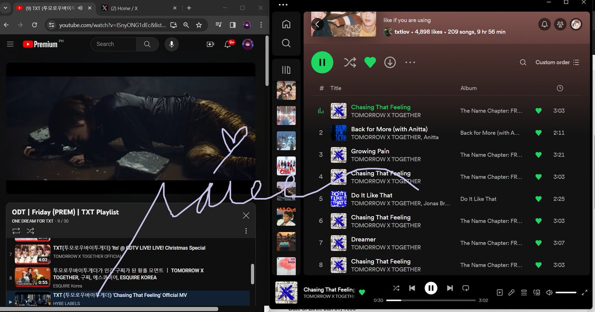The width and height of the screenshot is (595, 312).
Task: Bookmark this page with the star
Action: click(199, 25)
